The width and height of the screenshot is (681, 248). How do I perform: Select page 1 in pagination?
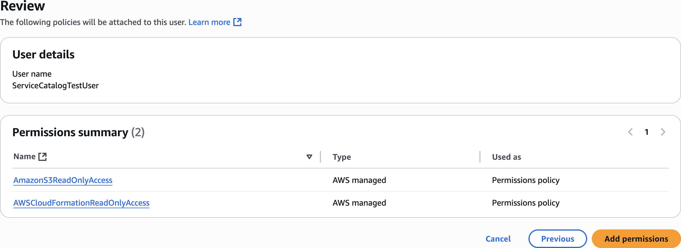coord(647,132)
